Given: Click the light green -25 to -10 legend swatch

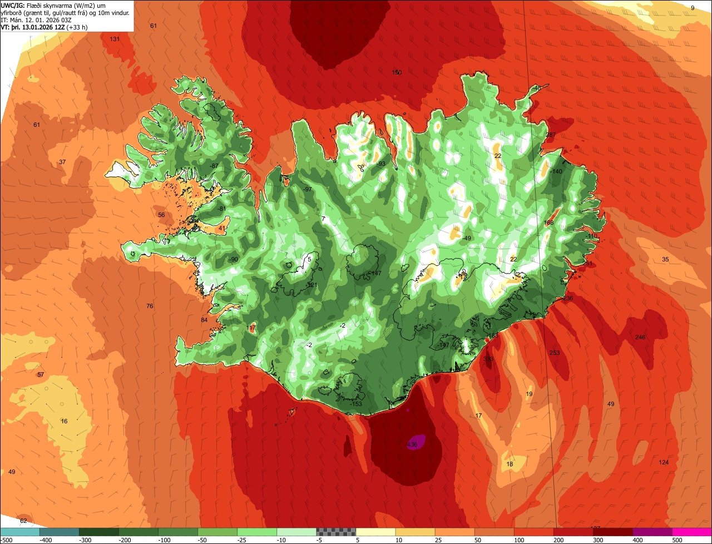Looking at the screenshot, I should click(x=257, y=532).
